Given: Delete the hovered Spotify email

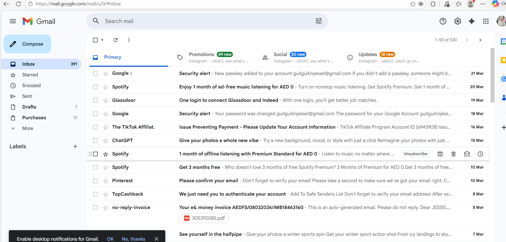Looking at the screenshot, I should point(453,154).
